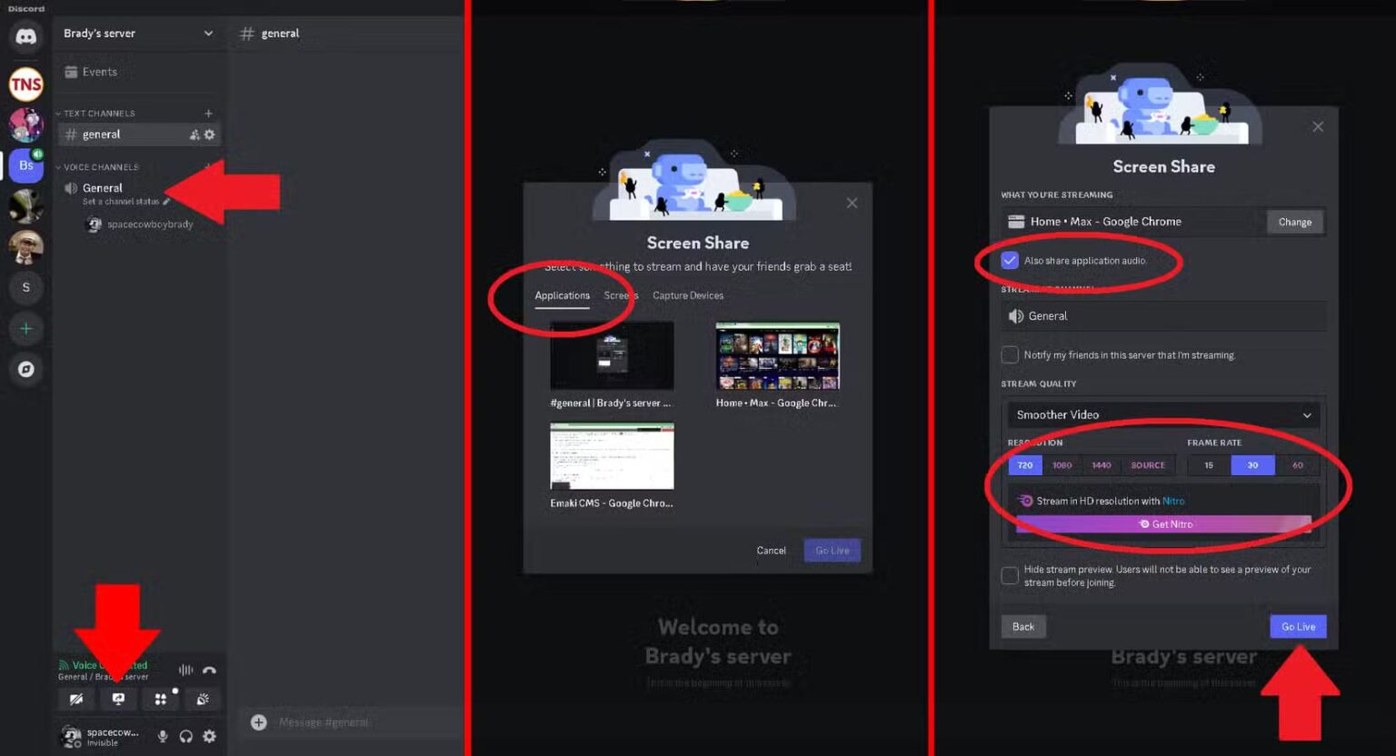The height and width of the screenshot is (756, 1396).
Task: Select the Bs server icon
Action: [x=26, y=165]
